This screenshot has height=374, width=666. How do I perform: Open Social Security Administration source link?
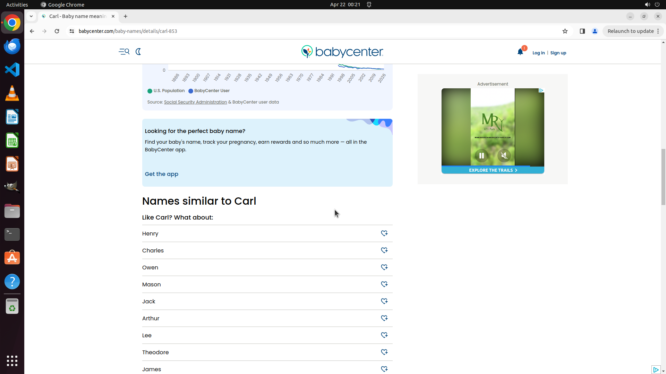pos(195,102)
